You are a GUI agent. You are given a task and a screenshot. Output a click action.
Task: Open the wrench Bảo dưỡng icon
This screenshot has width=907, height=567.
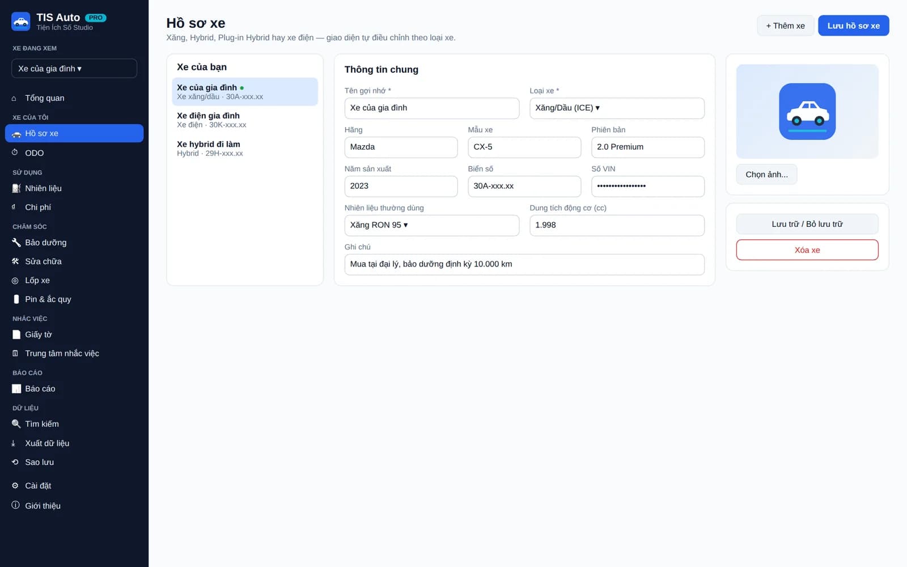pos(16,243)
